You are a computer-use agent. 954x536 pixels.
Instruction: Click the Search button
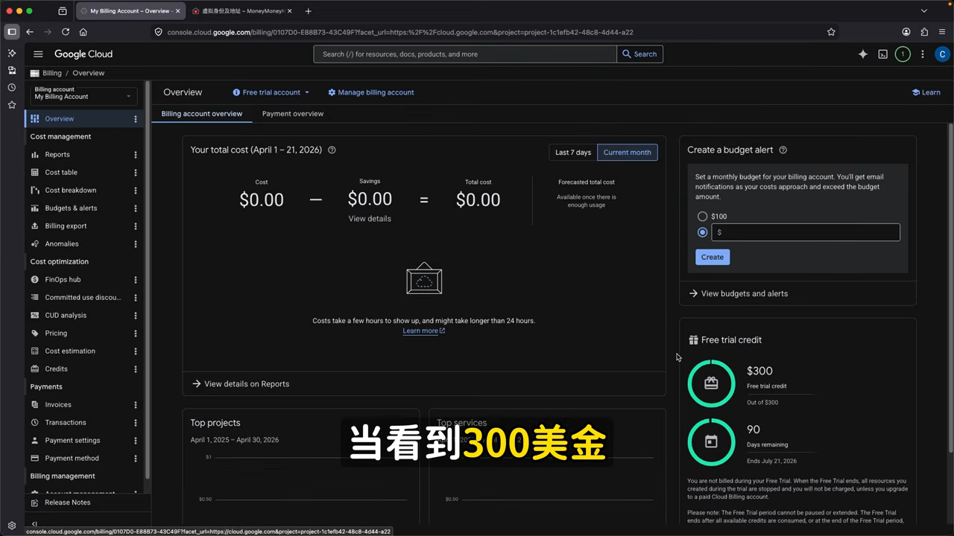click(x=640, y=54)
